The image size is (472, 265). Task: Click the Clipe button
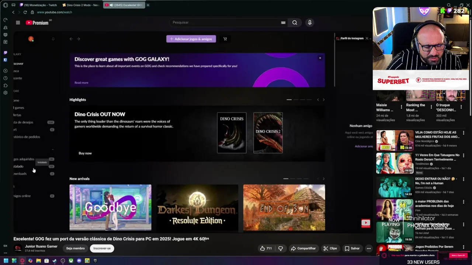(x=330, y=248)
